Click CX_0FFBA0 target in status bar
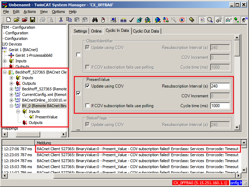249x187 pixels. 200,183
